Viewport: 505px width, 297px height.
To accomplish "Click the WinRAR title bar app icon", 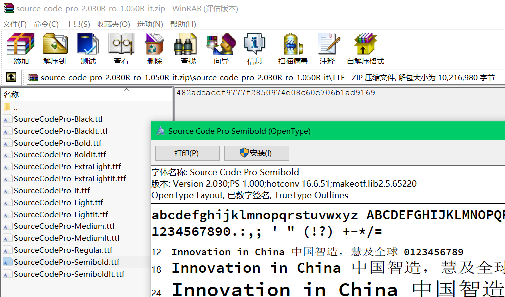I will pos(8,8).
